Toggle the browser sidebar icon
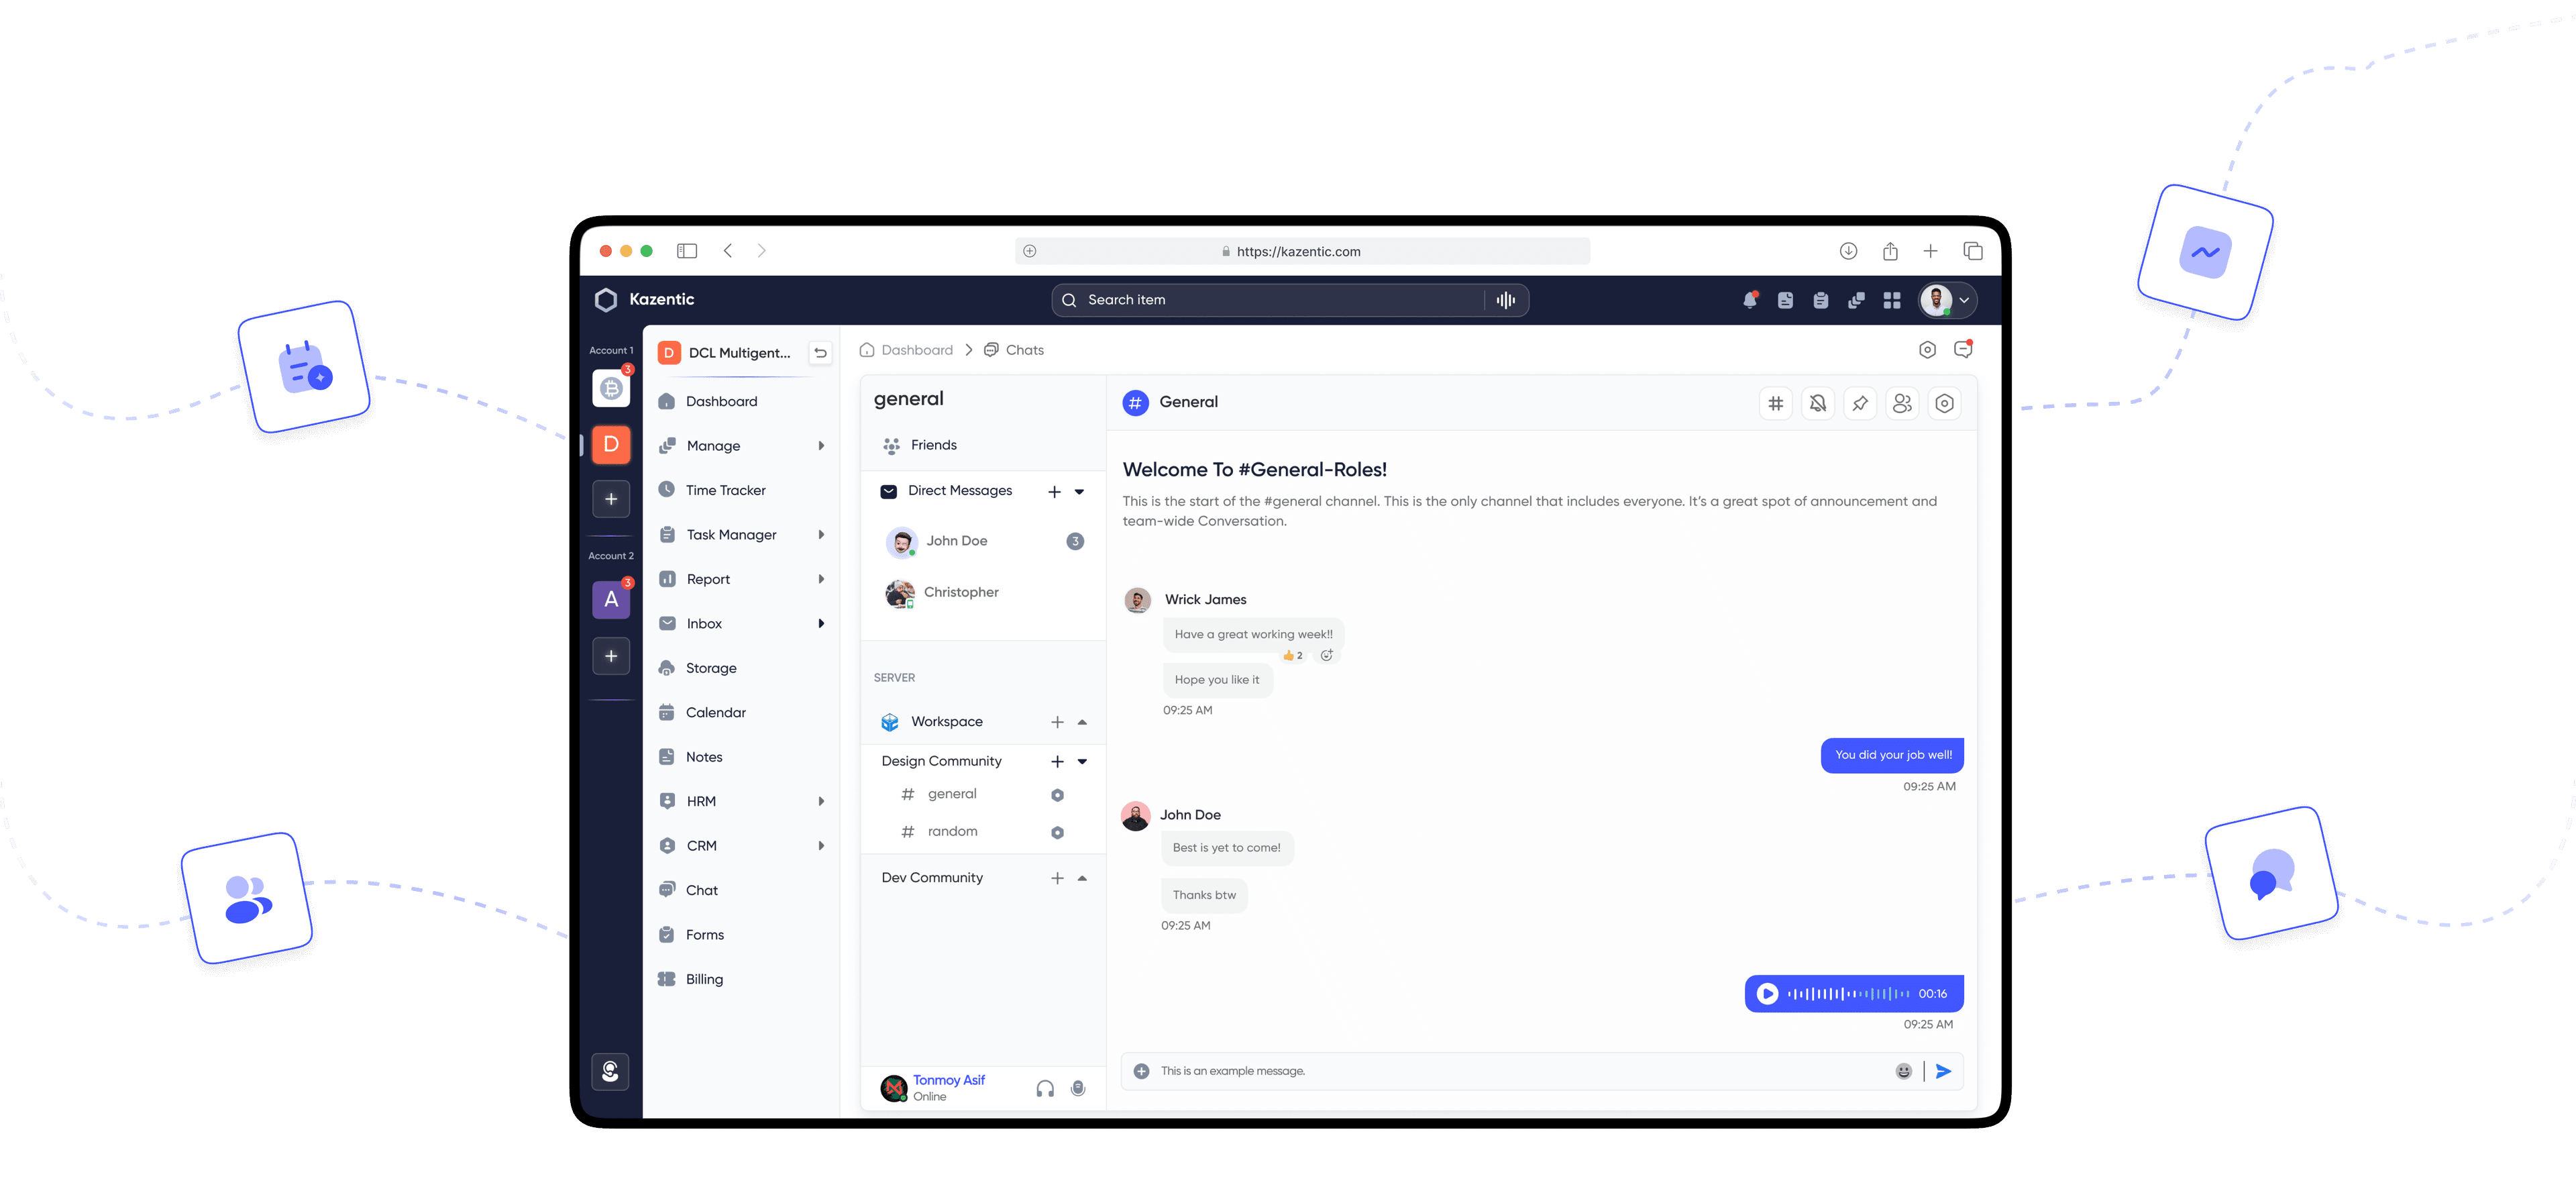Image resolution: width=2576 pixels, height=1199 pixels. point(686,251)
